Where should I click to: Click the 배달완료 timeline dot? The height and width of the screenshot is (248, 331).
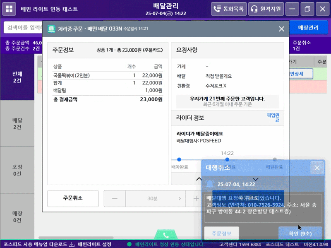(x=275, y=159)
